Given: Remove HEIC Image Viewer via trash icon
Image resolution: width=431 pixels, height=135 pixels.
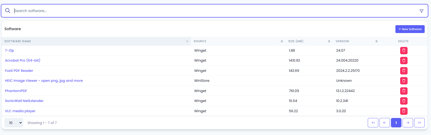Looking at the screenshot, I should [x=404, y=81].
